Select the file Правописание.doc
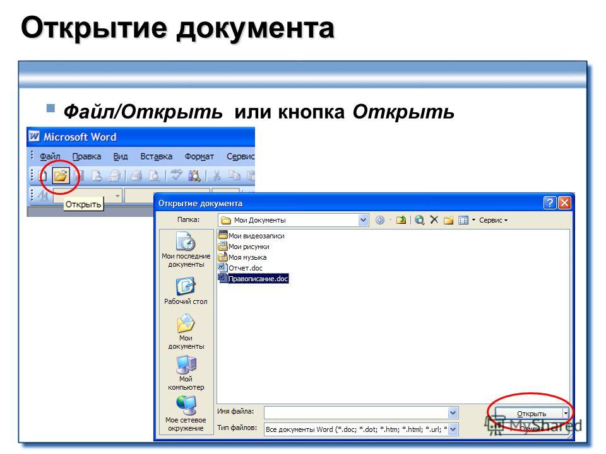The width and height of the screenshot is (606, 454). click(254, 278)
